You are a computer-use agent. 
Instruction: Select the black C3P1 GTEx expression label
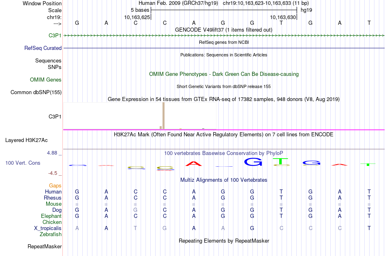[x=55, y=116]
